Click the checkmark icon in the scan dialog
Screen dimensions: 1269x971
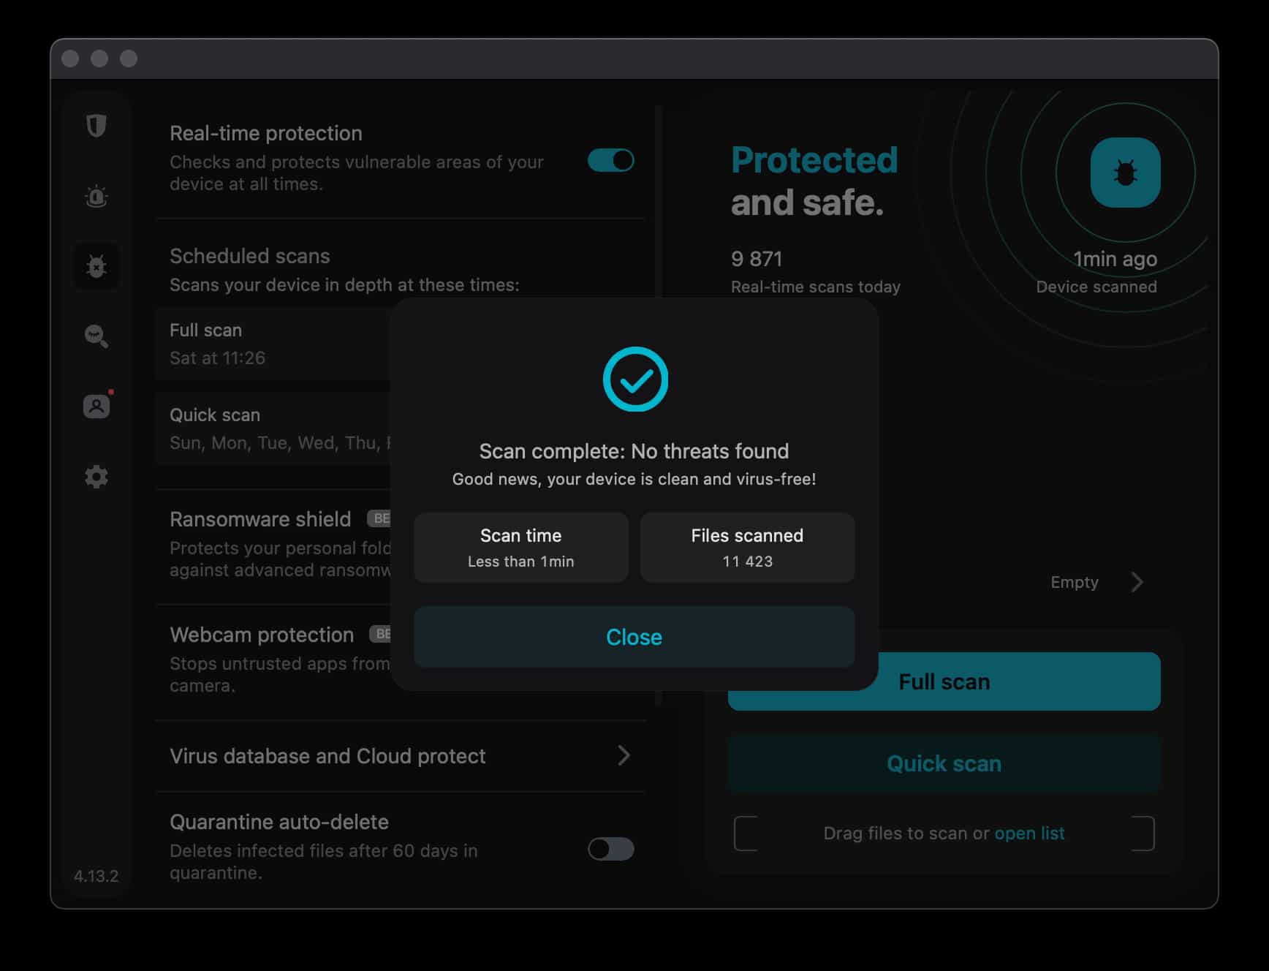click(634, 379)
